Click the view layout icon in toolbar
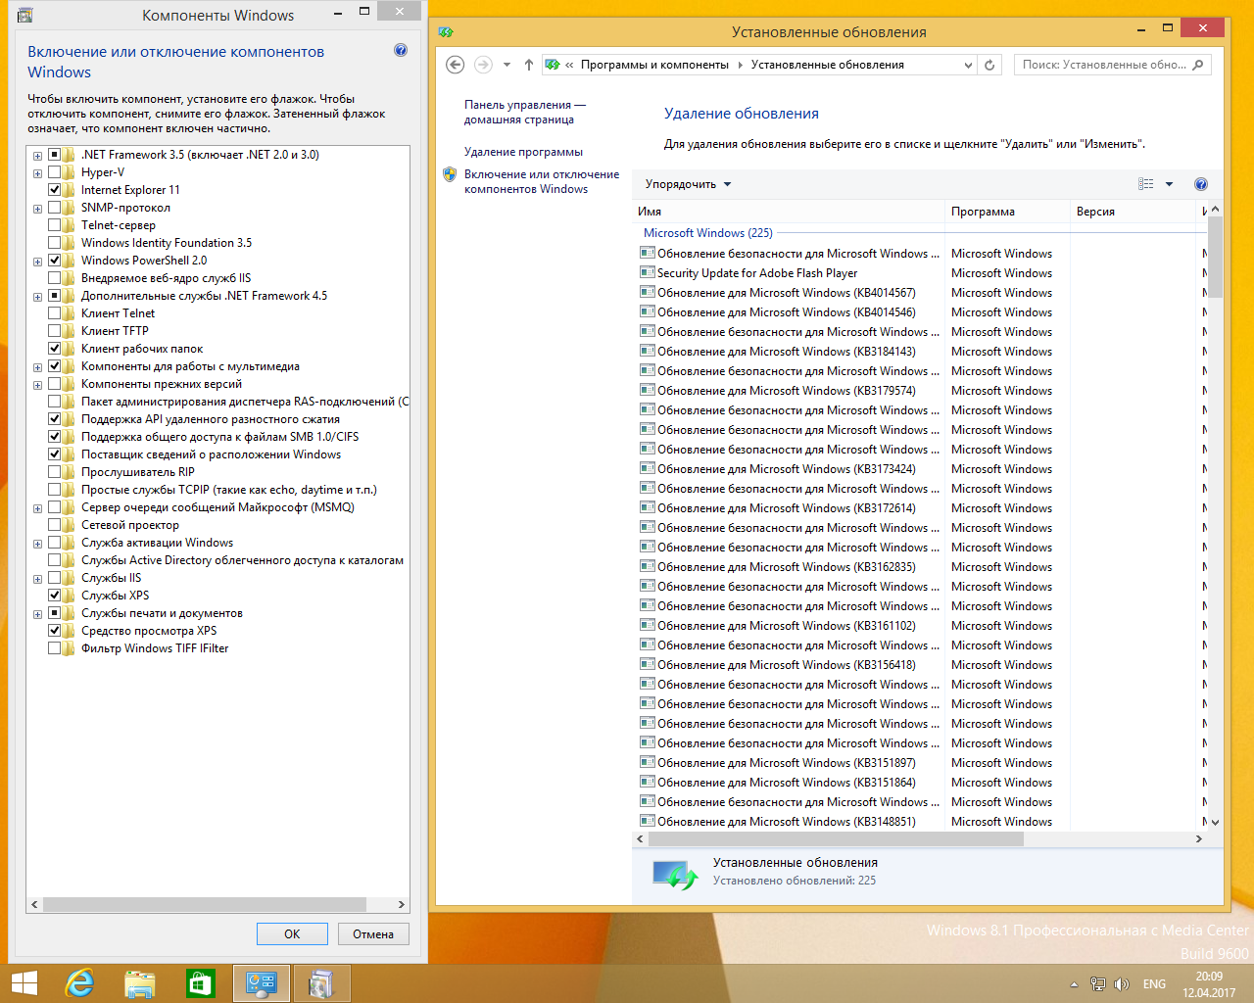 pyautogui.click(x=1146, y=184)
